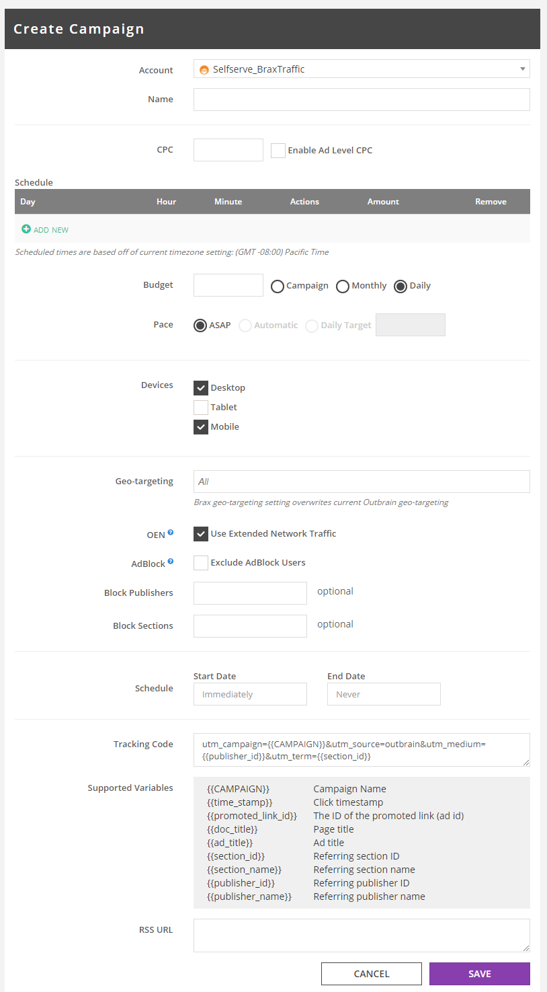Click the Start Date field showing Immediately

pyautogui.click(x=250, y=694)
